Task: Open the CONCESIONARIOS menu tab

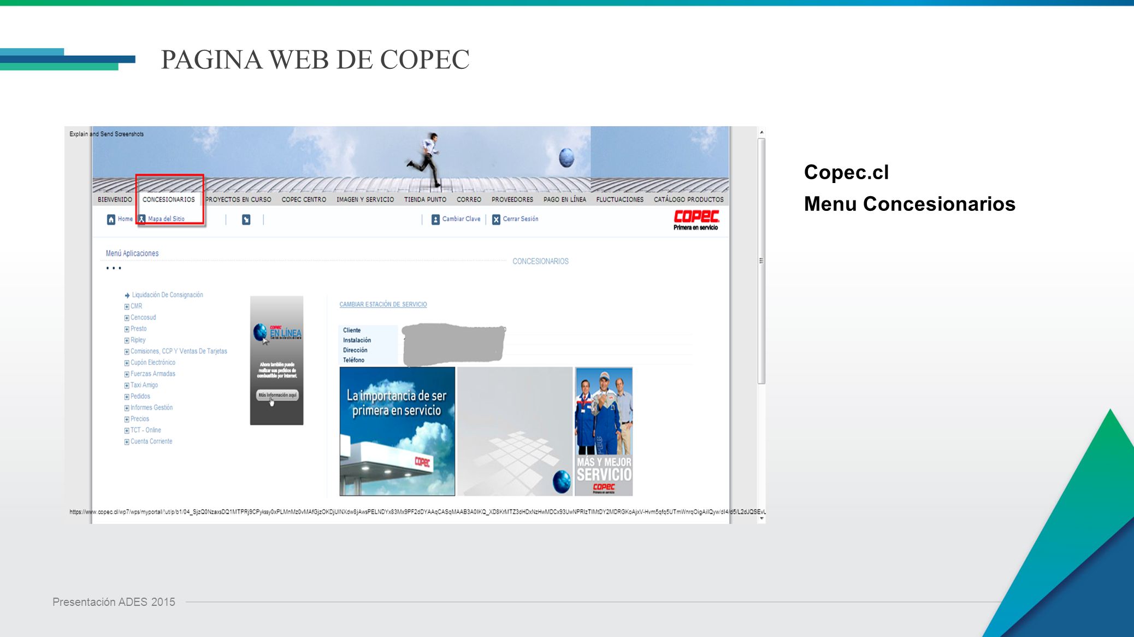Action: pyautogui.click(x=168, y=199)
